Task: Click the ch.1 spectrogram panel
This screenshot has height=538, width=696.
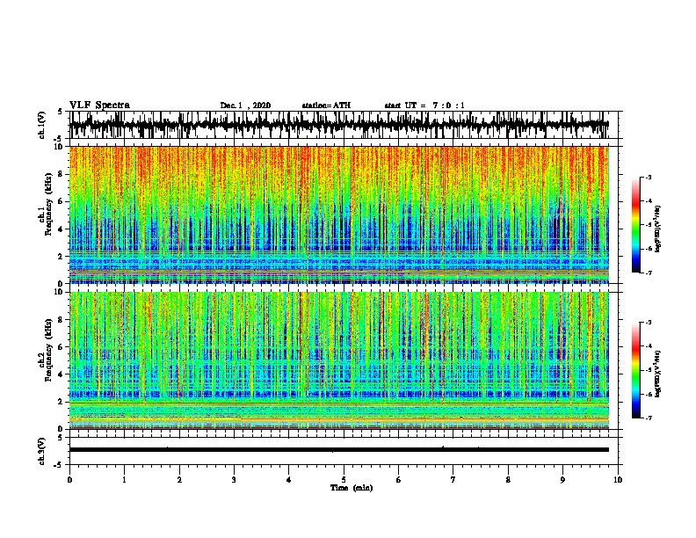Action: pyautogui.click(x=339, y=214)
